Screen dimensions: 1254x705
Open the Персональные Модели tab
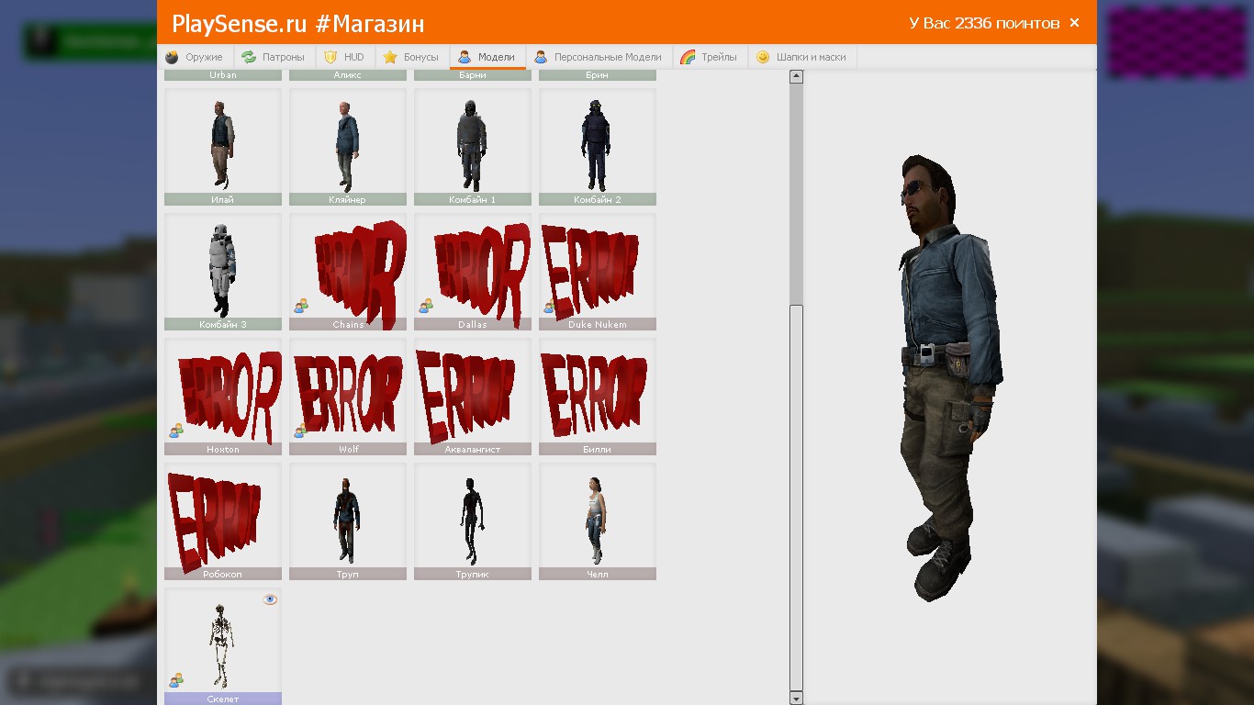(x=599, y=57)
